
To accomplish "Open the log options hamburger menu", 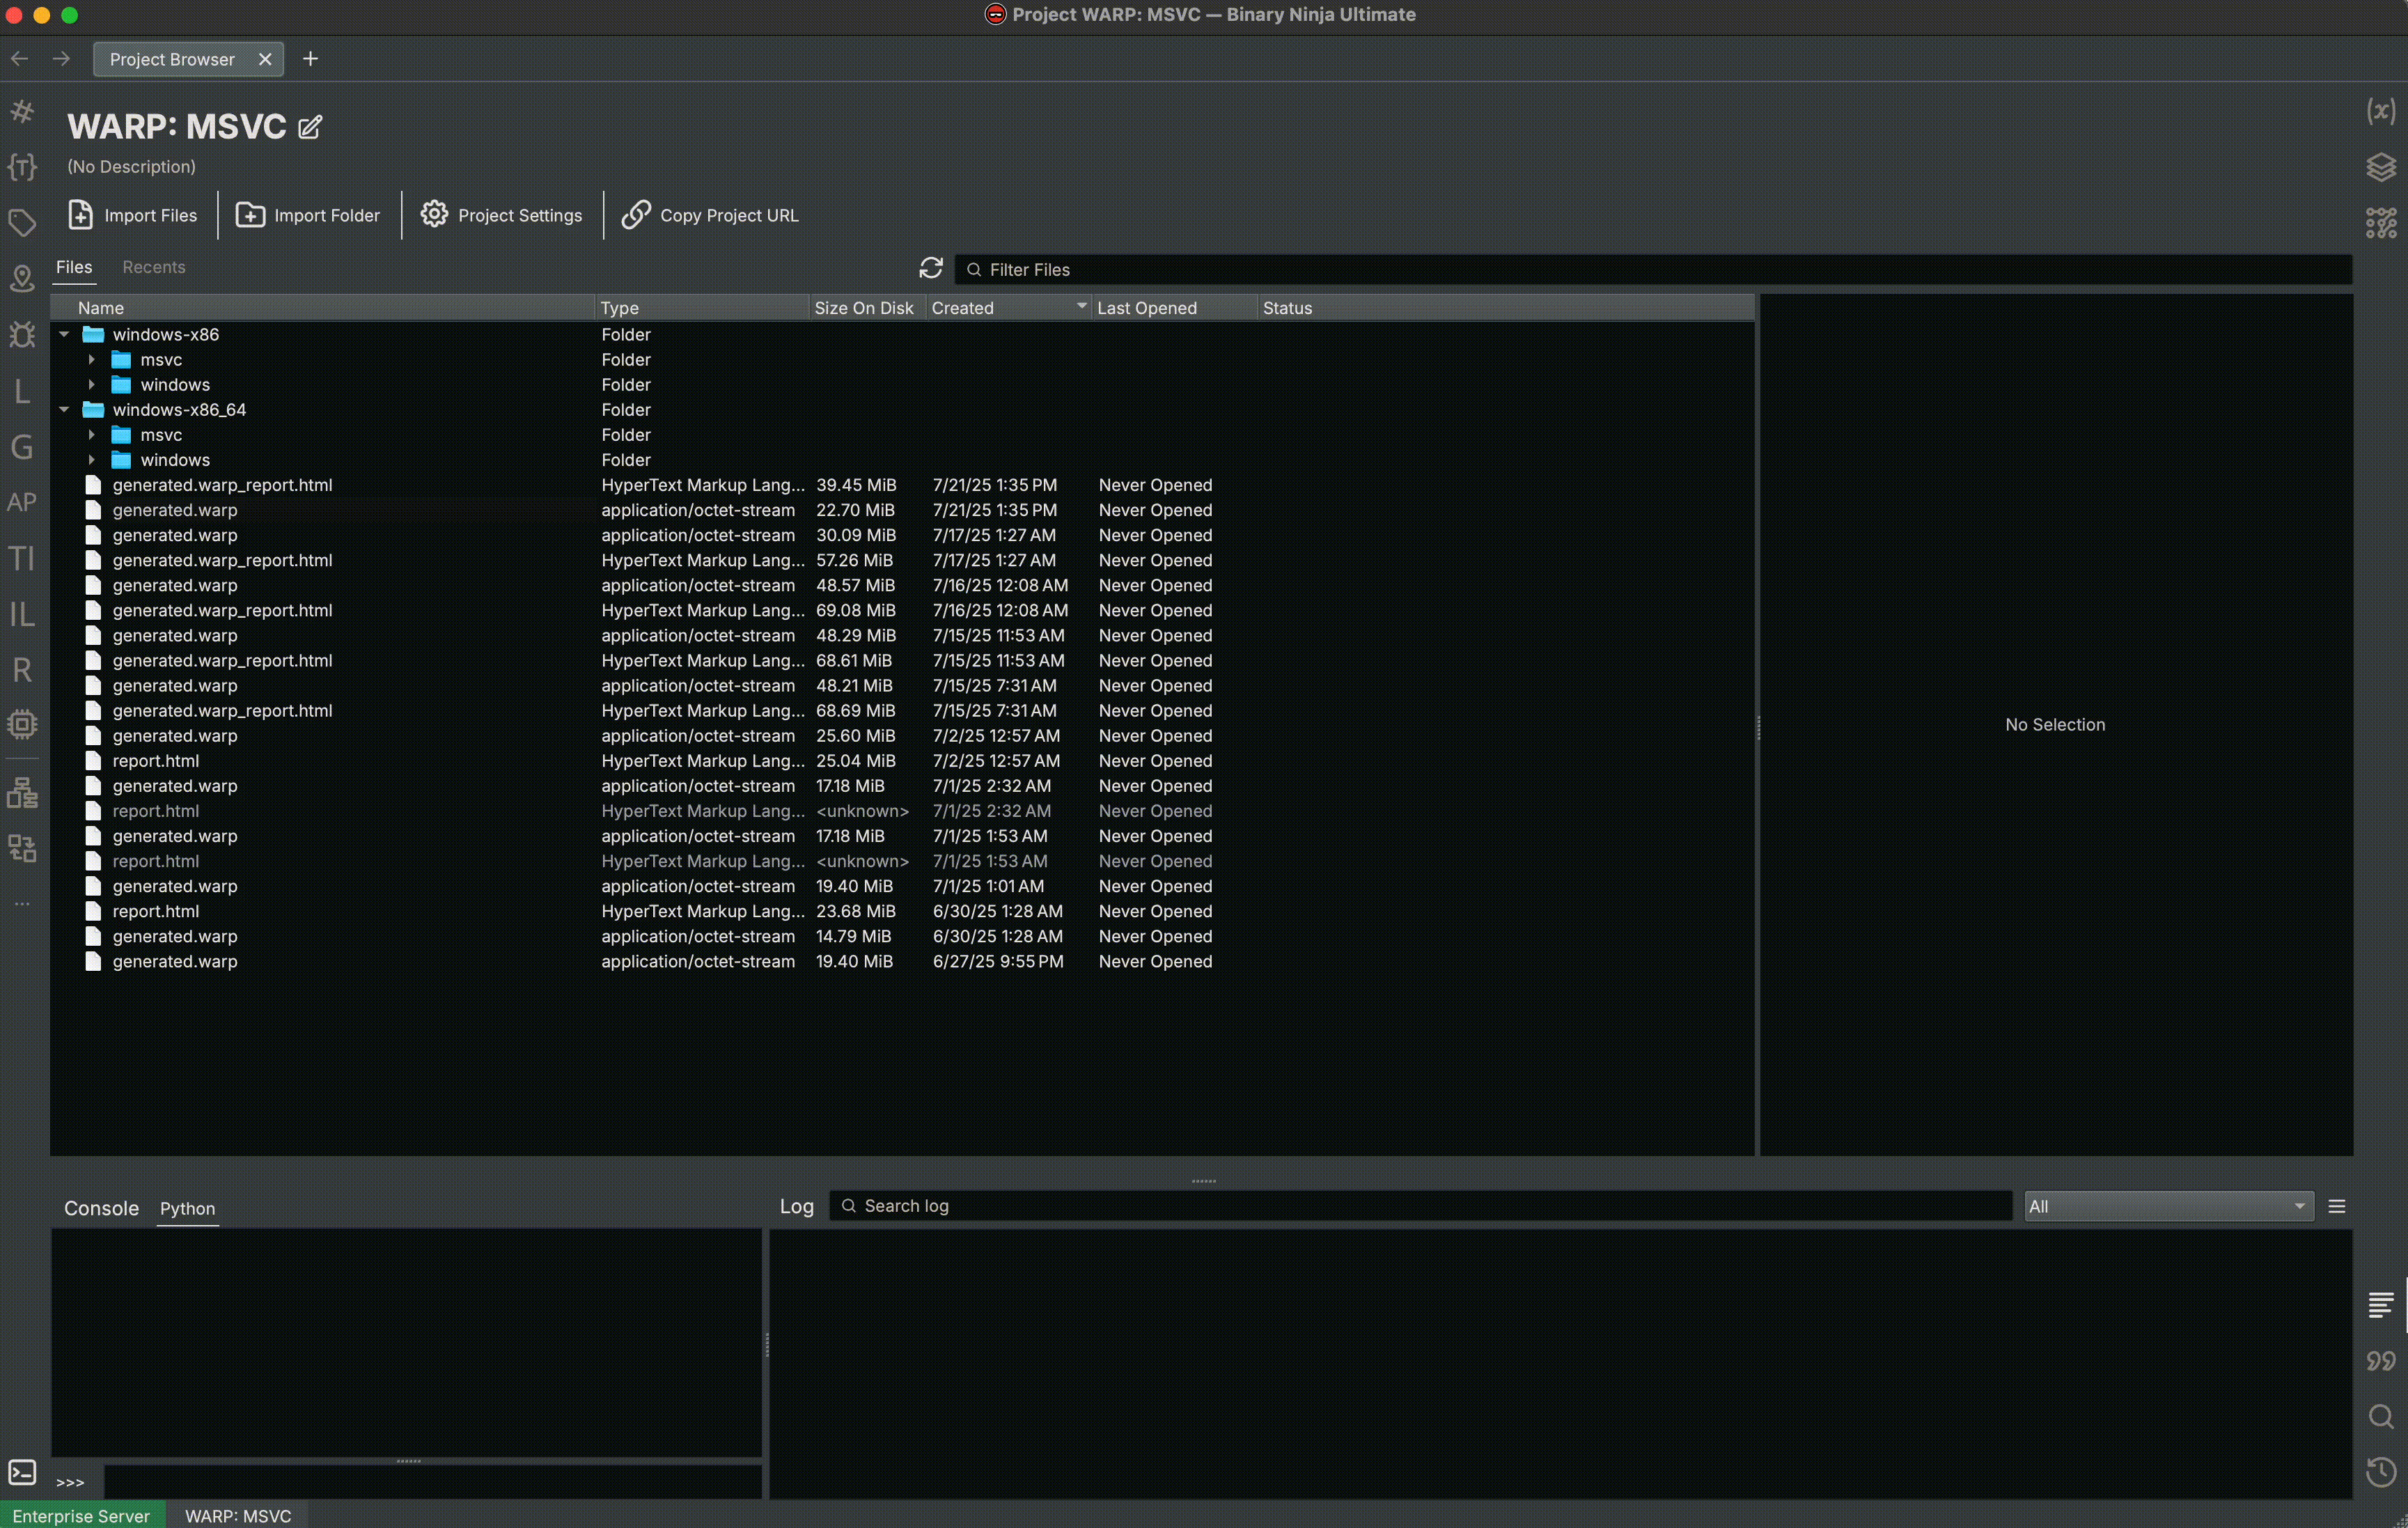I will pyautogui.click(x=2337, y=1207).
